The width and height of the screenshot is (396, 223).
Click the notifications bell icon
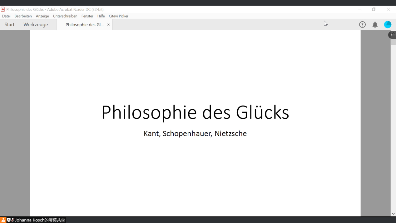(x=375, y=25)
